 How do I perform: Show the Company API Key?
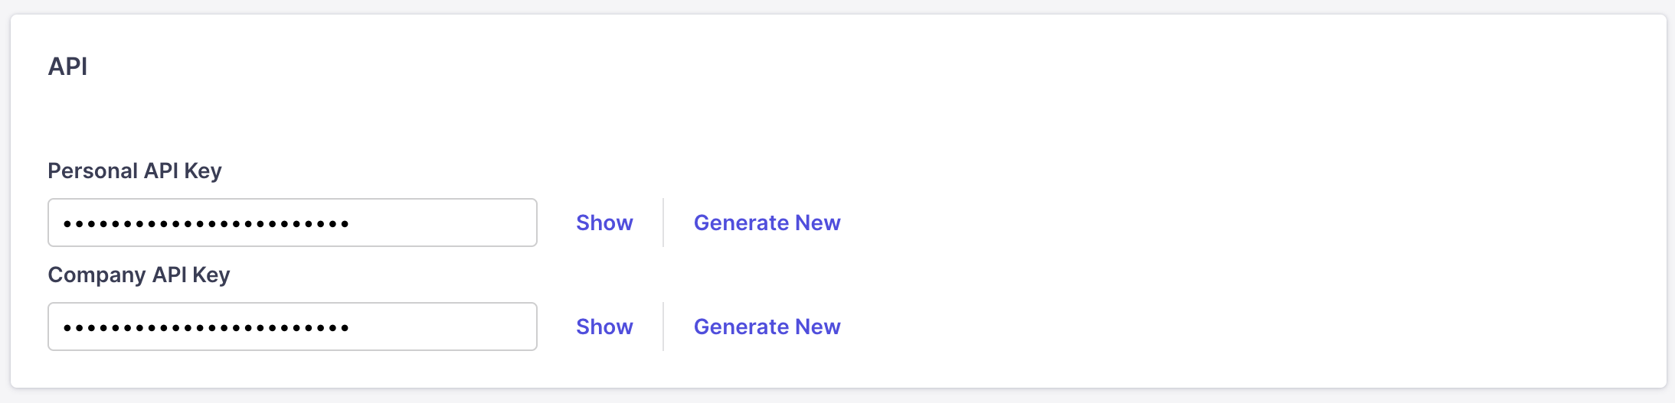pyautogui.click(x=604, y=327)
